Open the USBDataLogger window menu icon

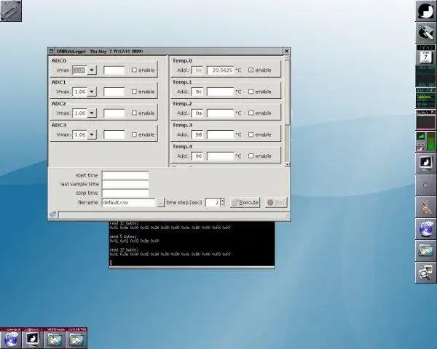(51, 51)
